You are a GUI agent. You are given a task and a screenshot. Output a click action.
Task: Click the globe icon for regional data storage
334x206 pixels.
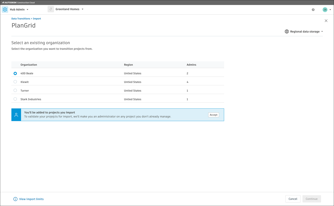(287, 32)
